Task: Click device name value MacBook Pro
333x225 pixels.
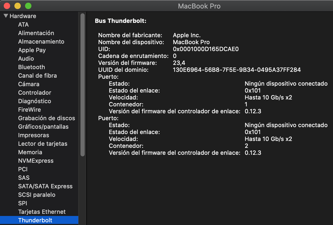Action: pos(191,42)
